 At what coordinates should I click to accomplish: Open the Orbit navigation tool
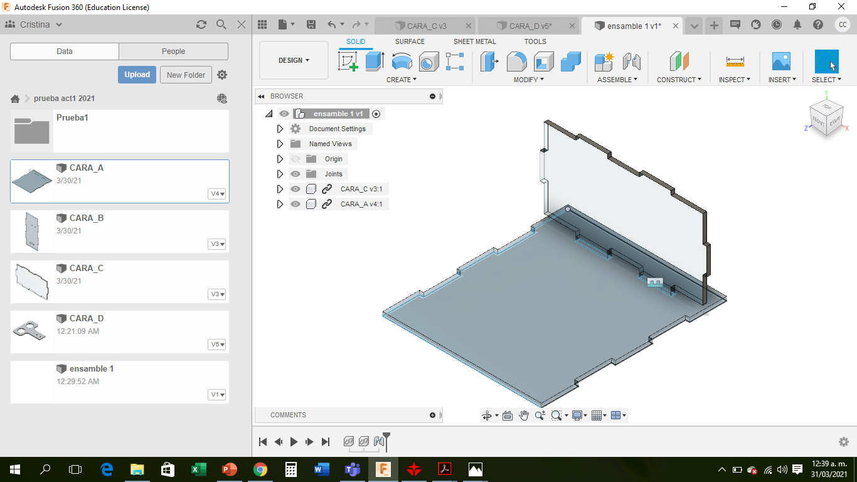(486, 415)
